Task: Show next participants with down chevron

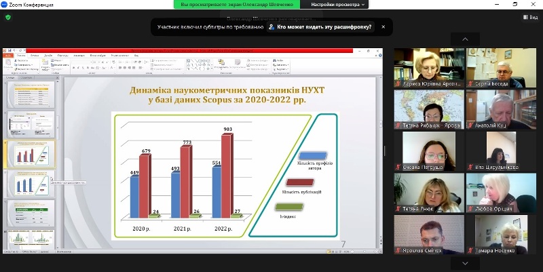Action: [465, 263]
